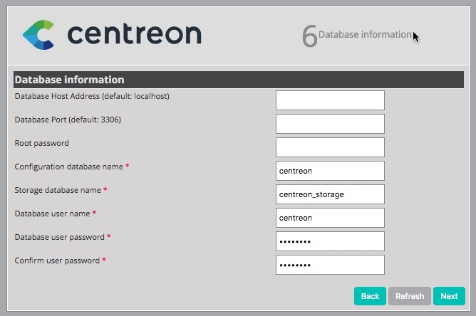
Task: Click the Storage database name label
Action: 58,190
